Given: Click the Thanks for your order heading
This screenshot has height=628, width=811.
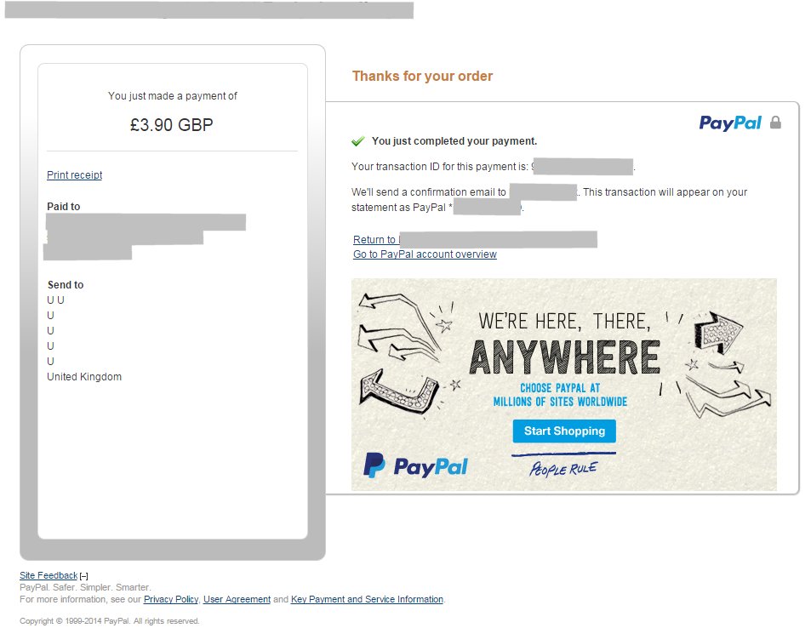Looking at the screenshot, I should point(423,76).
